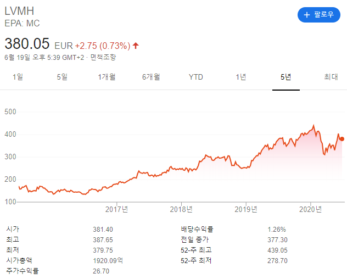Click the 52-주 최저 value 278.70
The width and height of the screenshot is (347, 279).
(x=277, y=261)
